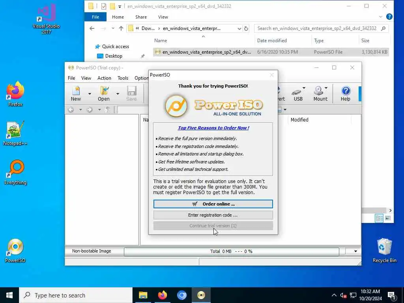
Task: Close the PowerISO trial dialog
Action: 271,75
